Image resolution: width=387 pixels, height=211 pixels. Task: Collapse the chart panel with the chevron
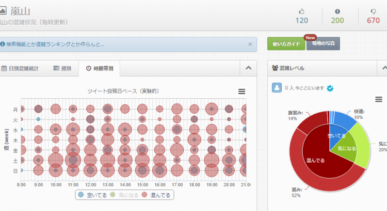[248, 68]
